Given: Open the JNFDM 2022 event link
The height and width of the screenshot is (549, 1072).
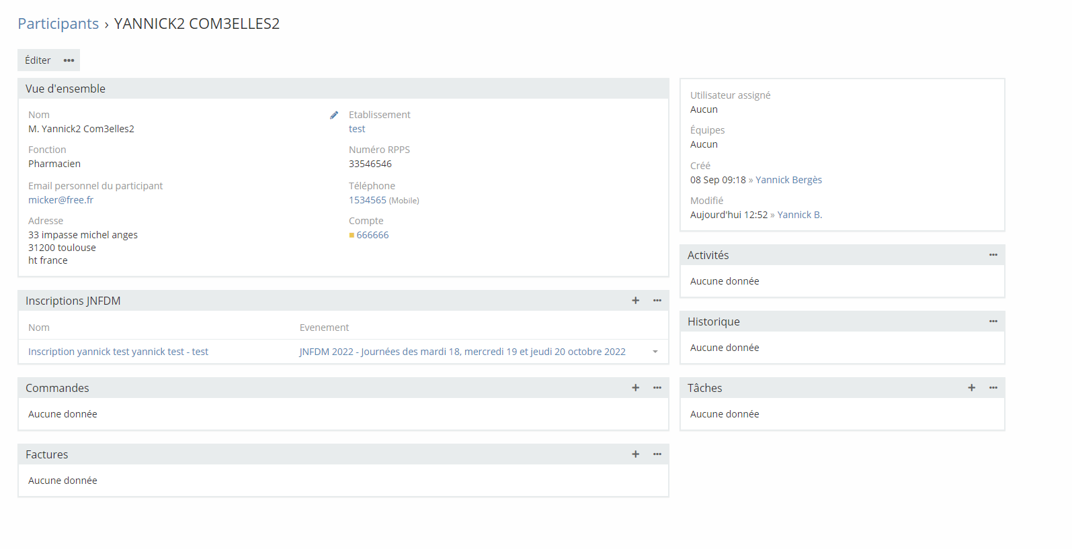Looking at the screenshot, I should [x=462, y=352].
